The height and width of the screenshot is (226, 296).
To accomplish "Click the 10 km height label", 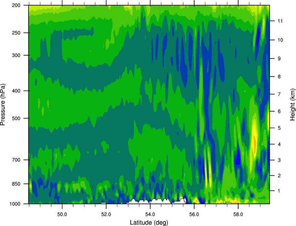I will click(x=280, y=40).
